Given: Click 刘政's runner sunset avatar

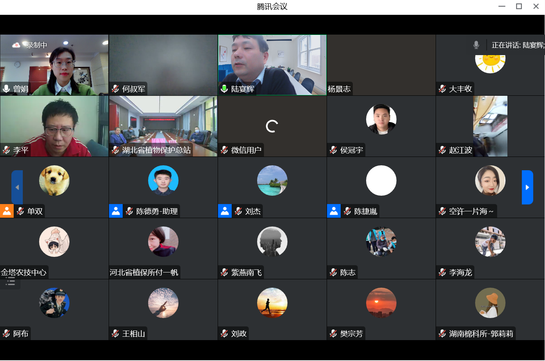Looking at the screenshot, I should coord(272,303).
